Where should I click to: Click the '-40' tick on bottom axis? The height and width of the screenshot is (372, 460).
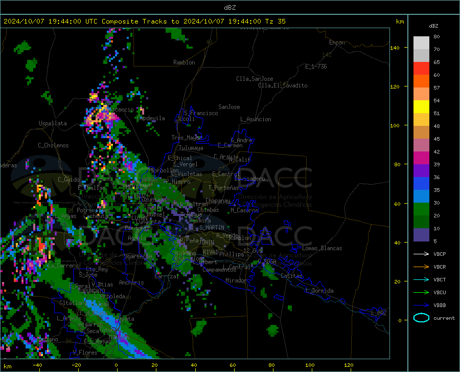(37, 365)
